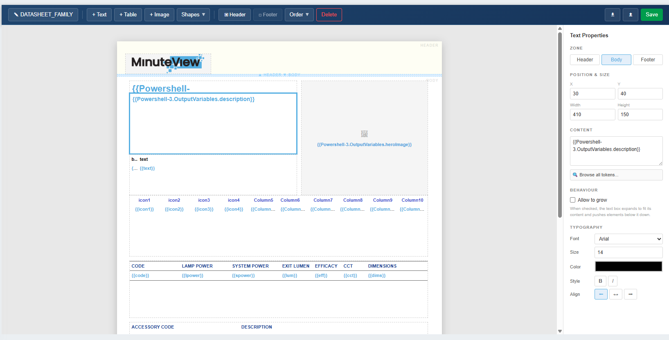Screen dimensions: 669x340
Task: Toggle the Footer zone button
Action: click(x=268, y=15)
